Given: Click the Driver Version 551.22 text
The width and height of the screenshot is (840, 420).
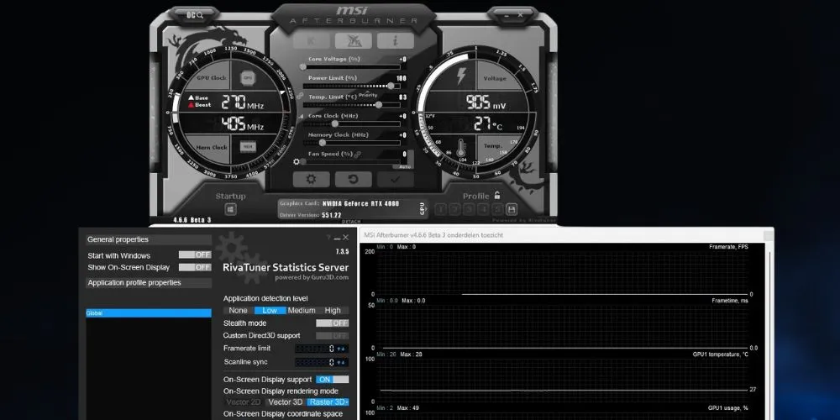Looking at the screenshot, I should (311, 215).
